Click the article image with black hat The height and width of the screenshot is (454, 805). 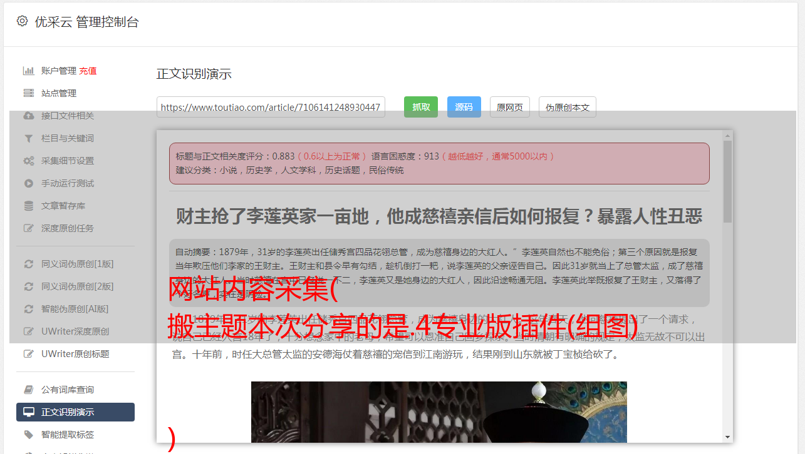(x=439, y=412)
